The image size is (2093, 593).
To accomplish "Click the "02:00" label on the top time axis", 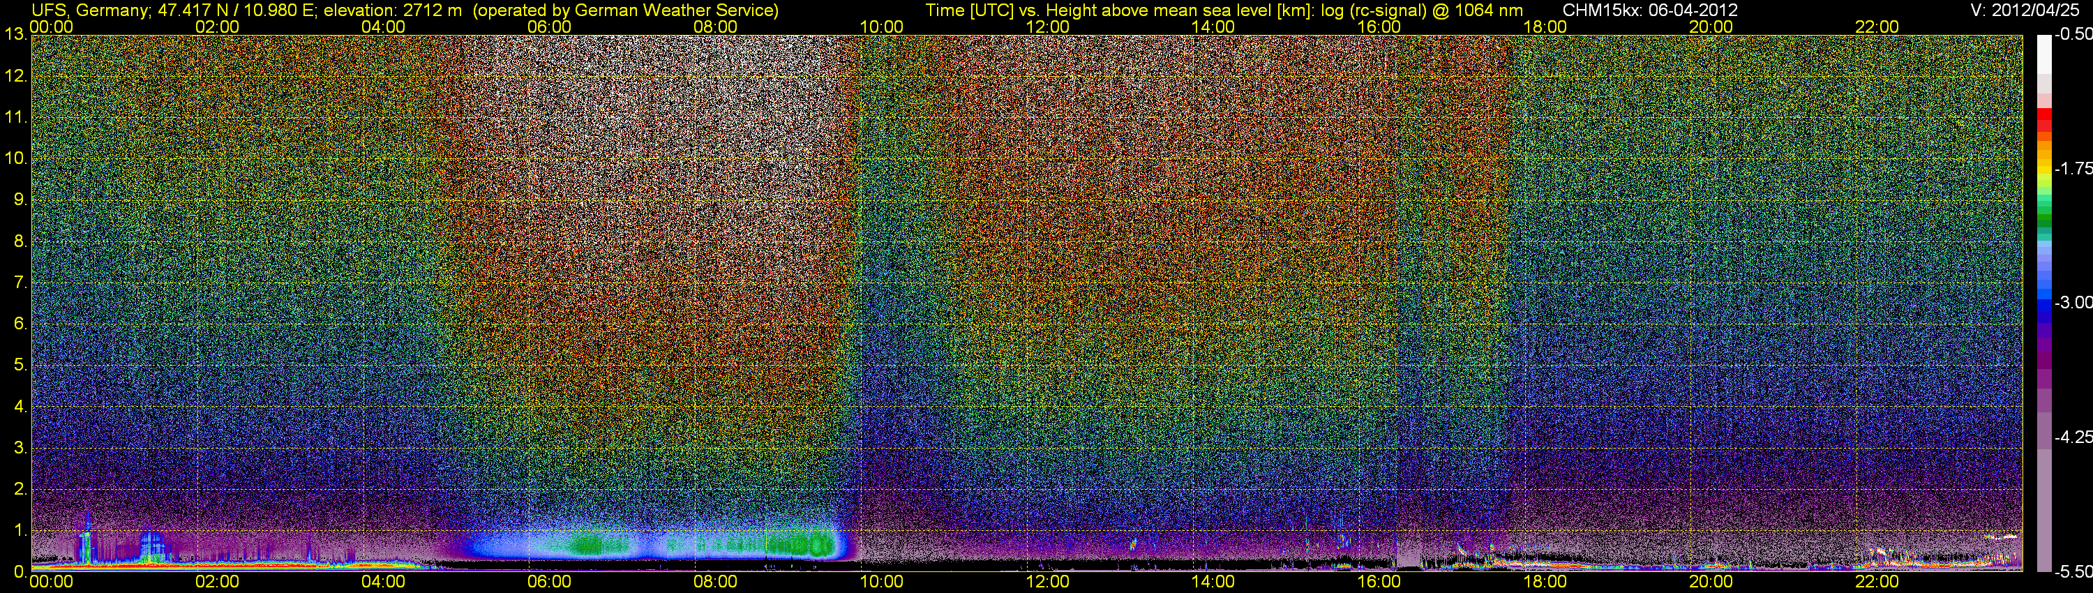I will 217,27.
